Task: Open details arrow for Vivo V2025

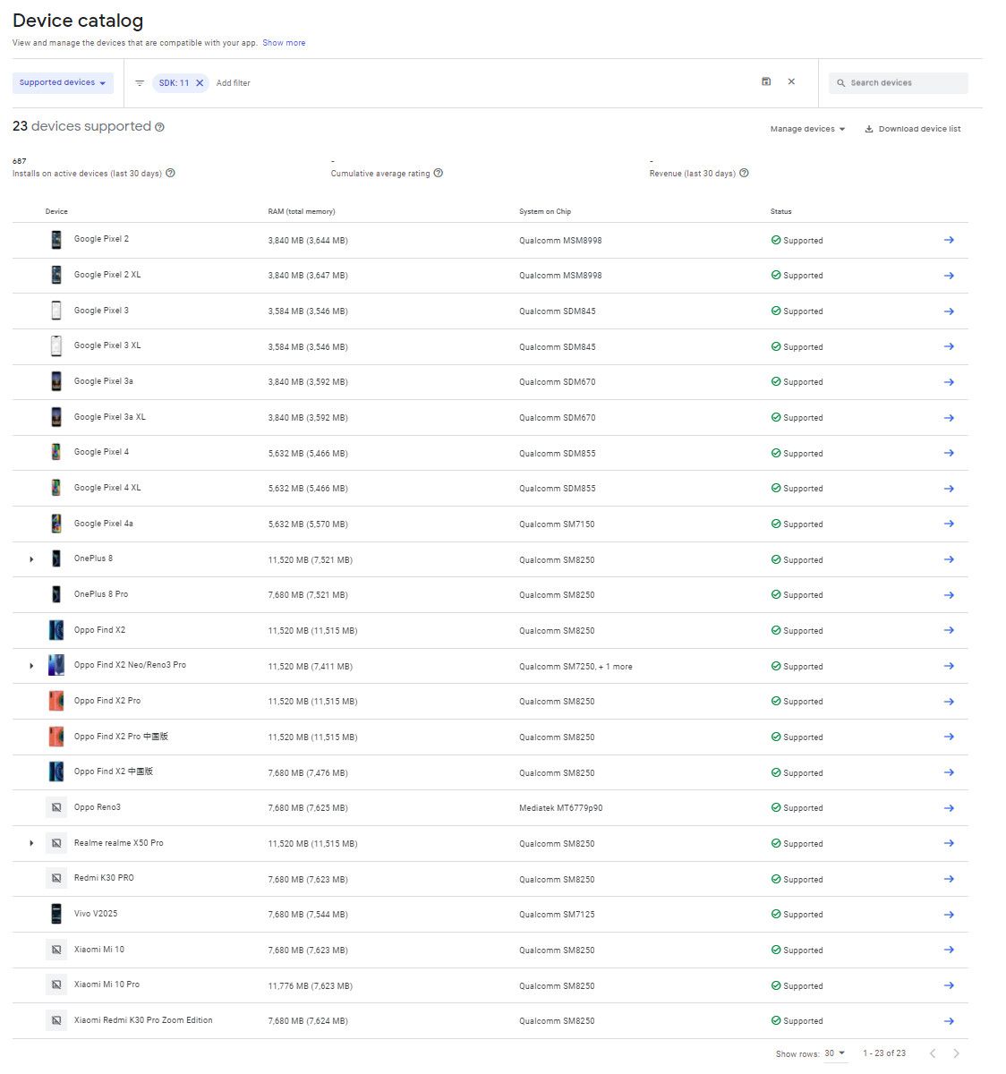Action: 949,915
